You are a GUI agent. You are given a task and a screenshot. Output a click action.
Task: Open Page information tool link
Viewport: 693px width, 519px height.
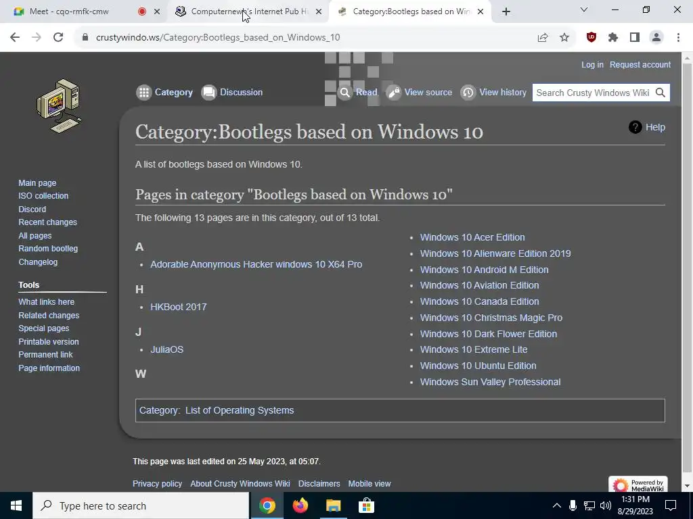click(49, 368)
